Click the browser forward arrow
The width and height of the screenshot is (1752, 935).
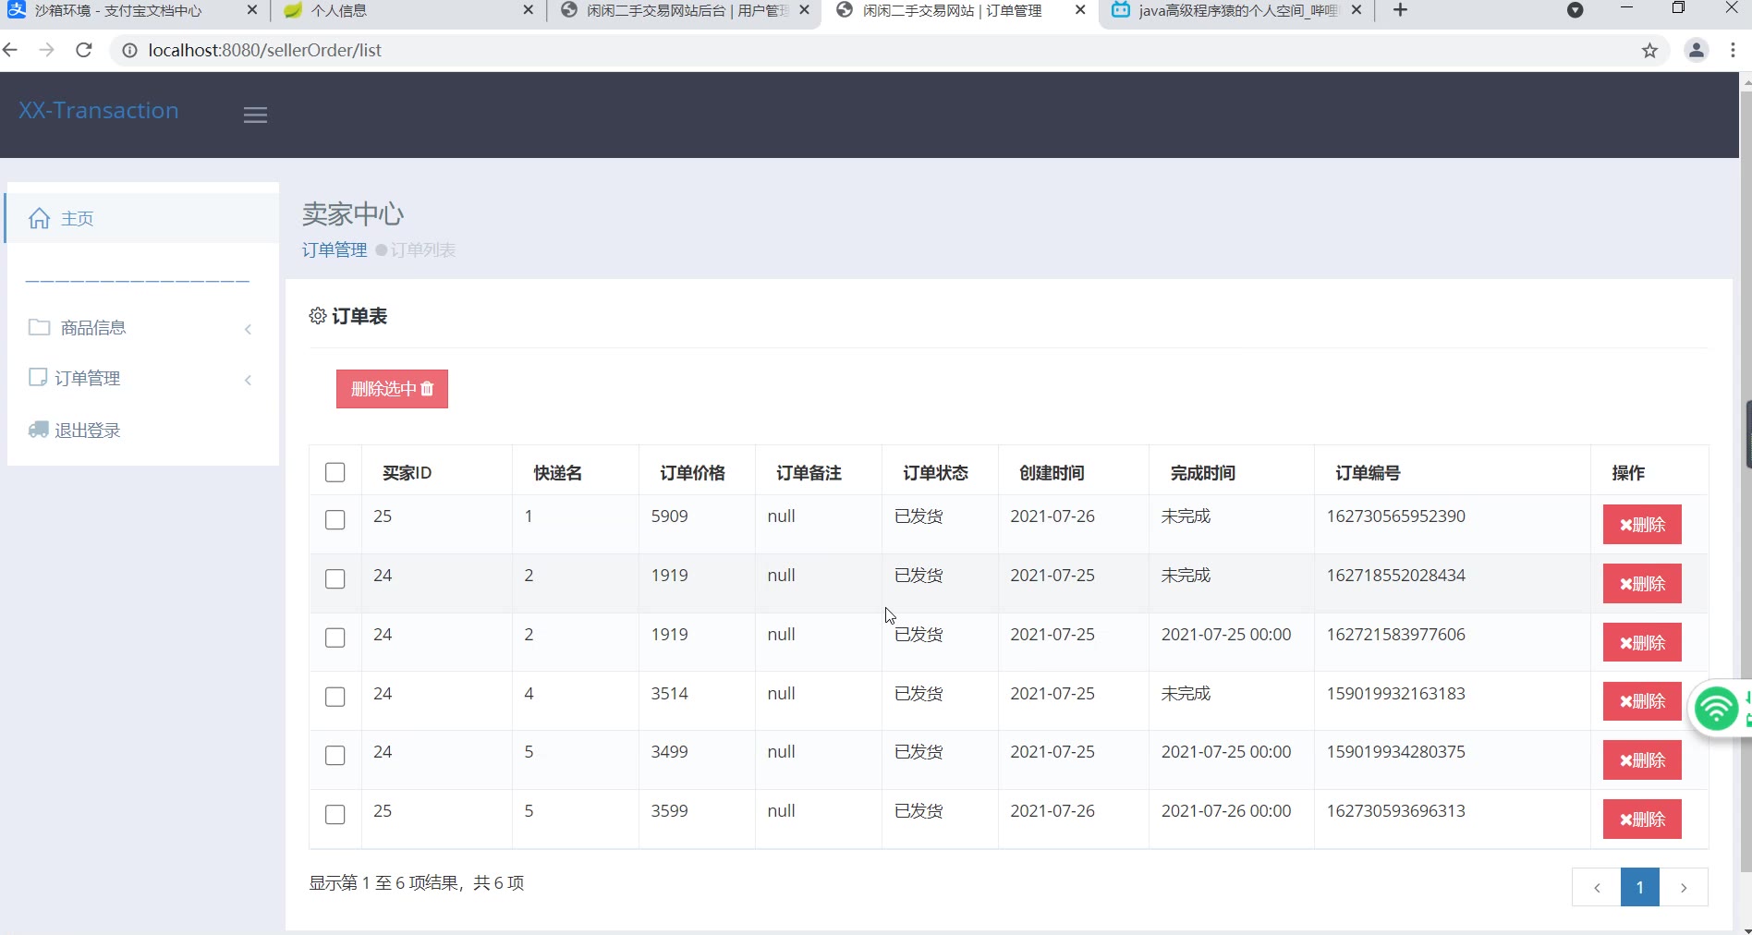[47, 50]
